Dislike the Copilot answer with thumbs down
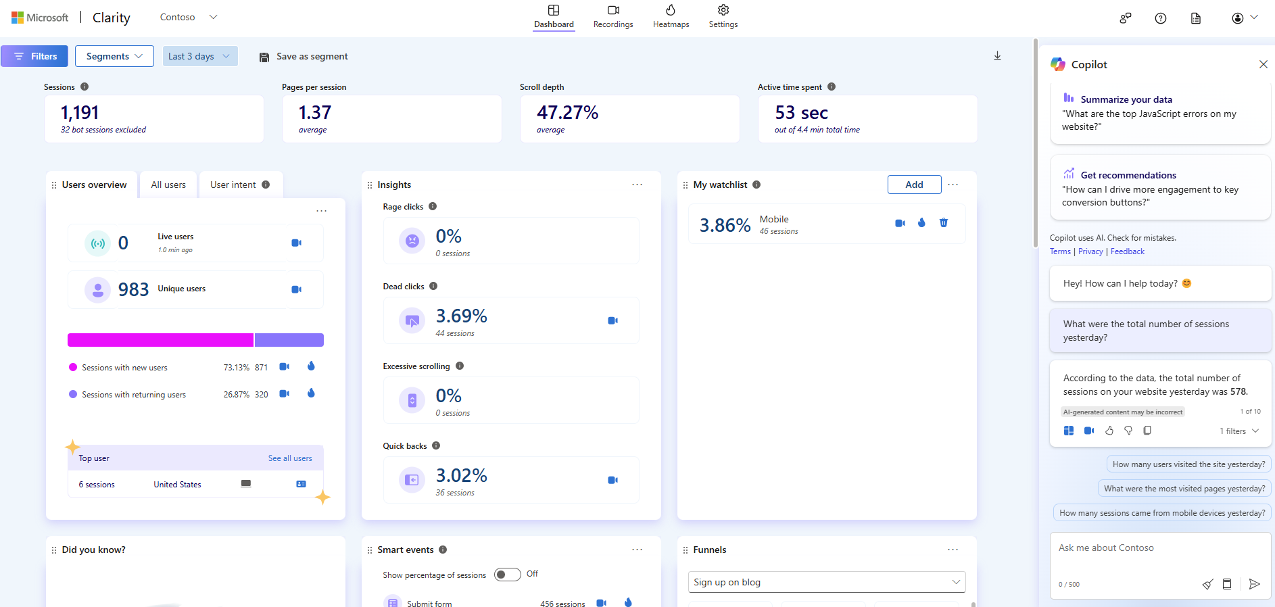The height and width of the screenshot is (607, 1275). 1128,431
